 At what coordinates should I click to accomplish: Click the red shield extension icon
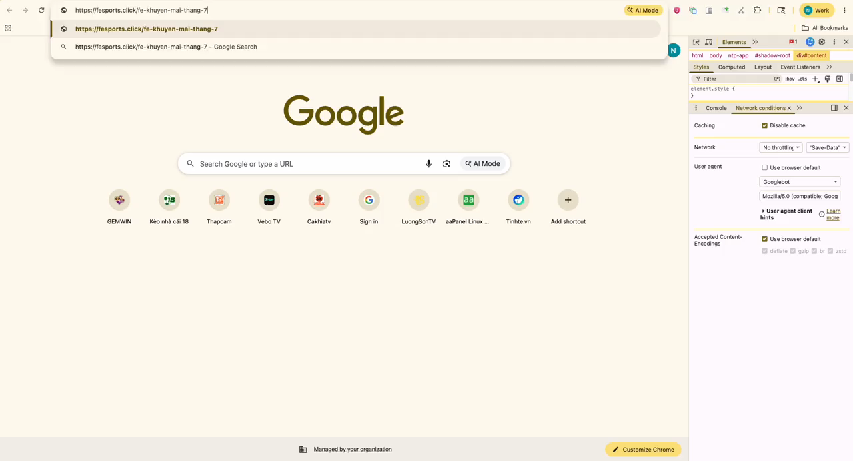(677, 10)
